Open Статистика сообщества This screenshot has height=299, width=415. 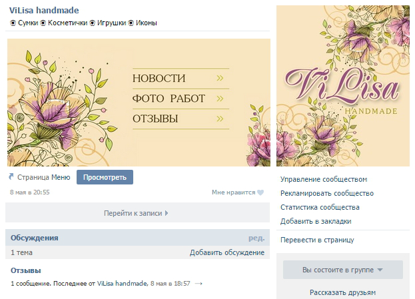(320, 207)
